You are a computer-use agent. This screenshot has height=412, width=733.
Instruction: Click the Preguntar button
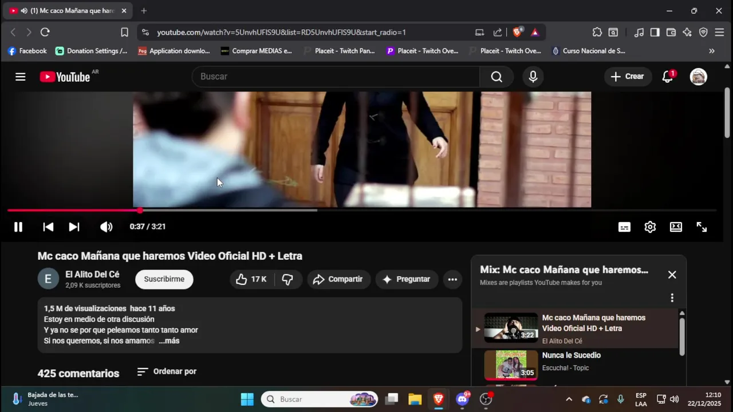click(x=407, y=279)
